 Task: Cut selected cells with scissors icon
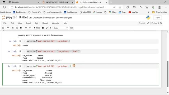coord(13,28)
